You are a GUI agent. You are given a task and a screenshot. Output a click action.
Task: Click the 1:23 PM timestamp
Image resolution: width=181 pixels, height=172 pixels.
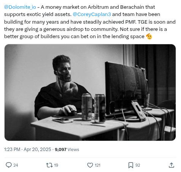(12, 149)
